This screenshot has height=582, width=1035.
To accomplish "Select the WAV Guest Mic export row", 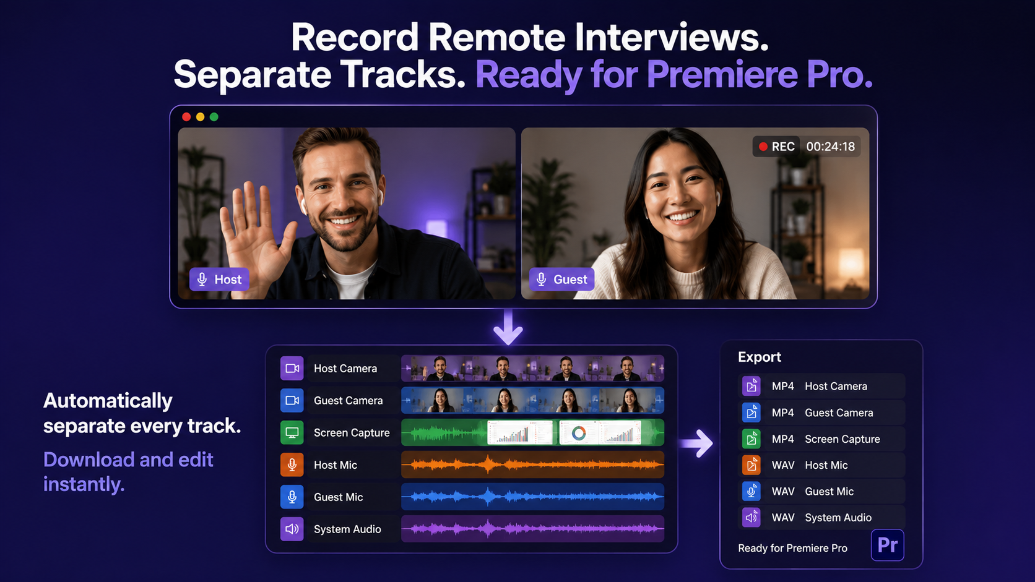I will [x=821, y=491].
